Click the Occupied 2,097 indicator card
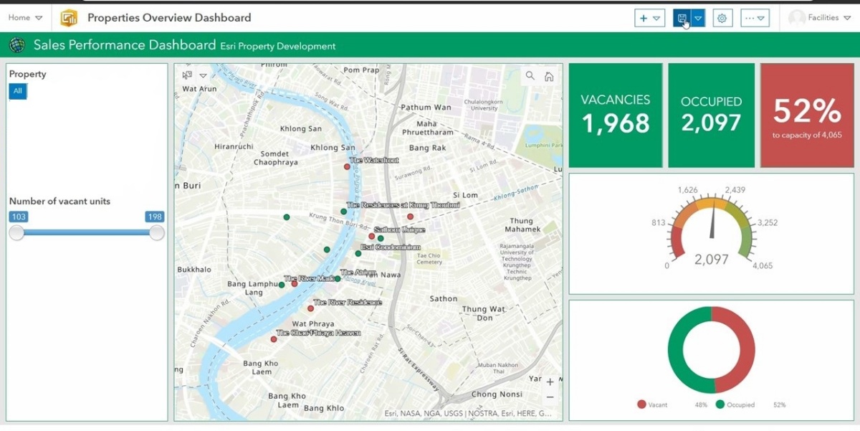This screenshot has width=860, height=431. pyautogui.click(x=712, y=115)
